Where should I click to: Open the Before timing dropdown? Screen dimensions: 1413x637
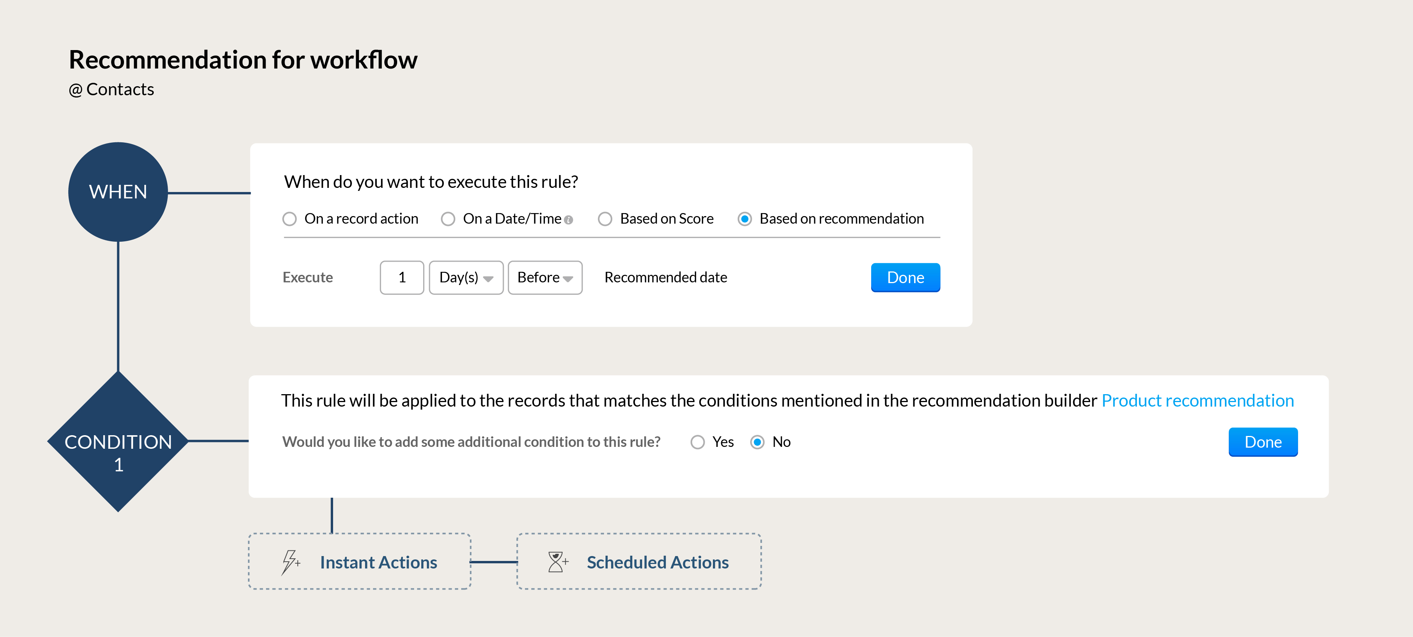[x=545, y=278]
